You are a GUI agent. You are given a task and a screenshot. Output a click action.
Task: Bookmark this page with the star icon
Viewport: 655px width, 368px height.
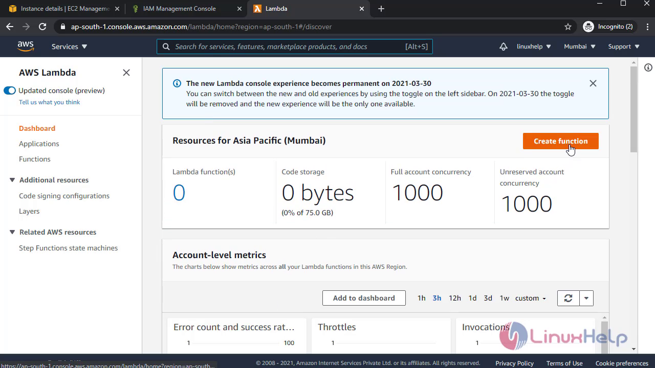(568, 27)
